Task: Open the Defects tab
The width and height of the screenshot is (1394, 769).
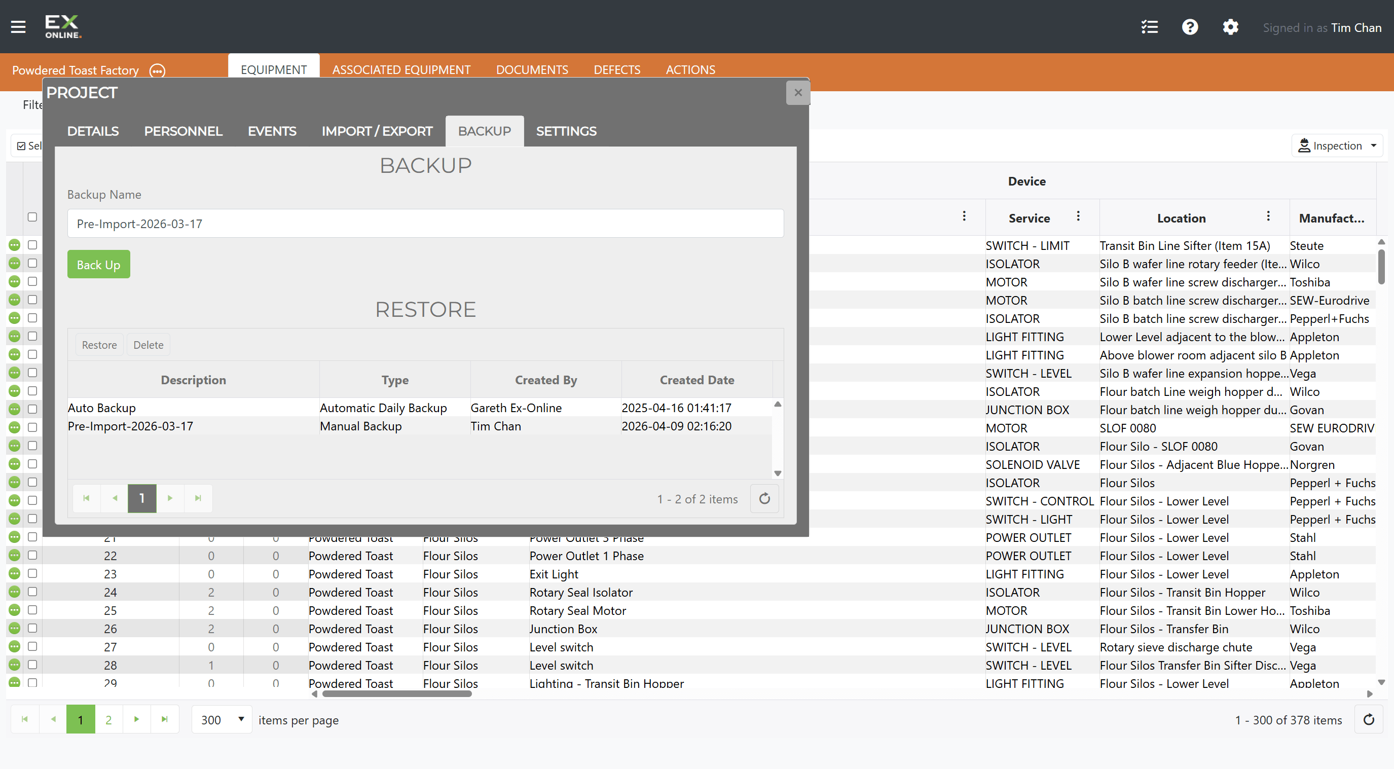Action: [x=616, y=70]
